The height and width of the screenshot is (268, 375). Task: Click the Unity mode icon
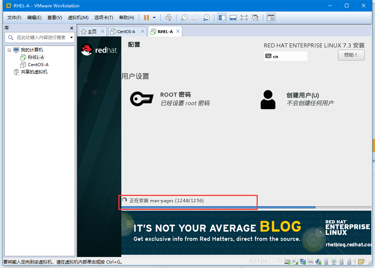pos(255,17)
